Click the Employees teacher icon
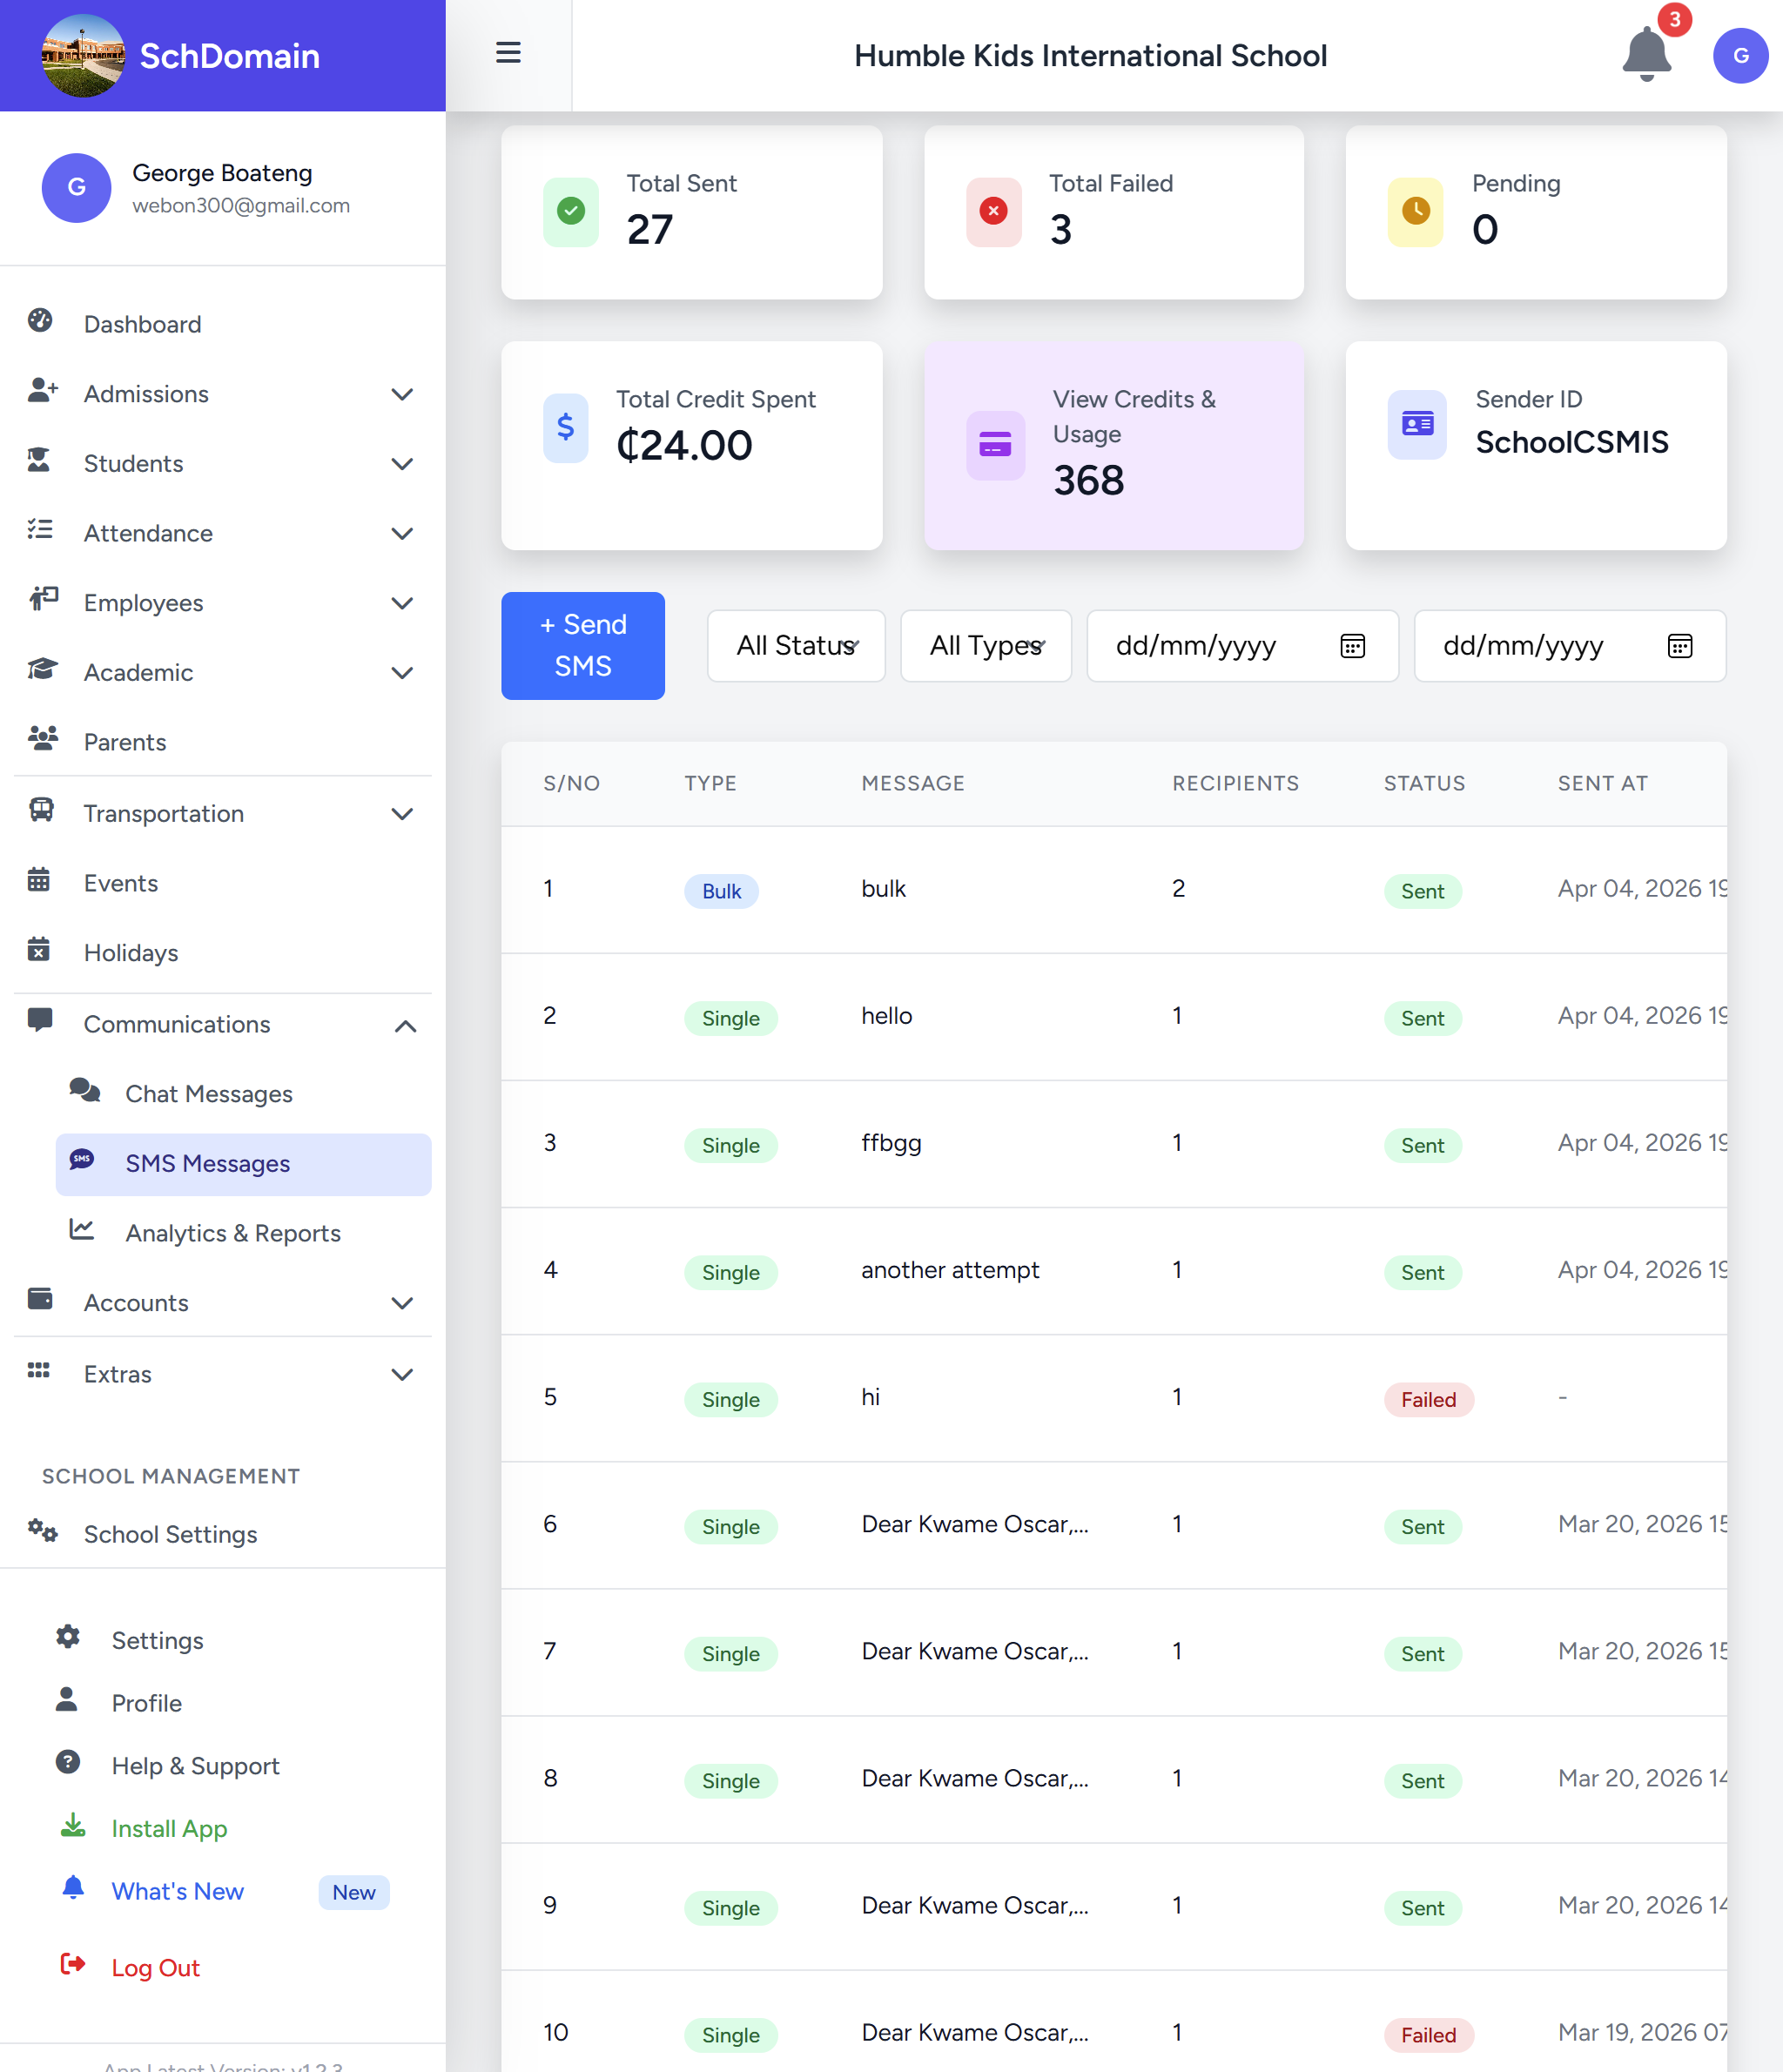 (43, 598)
